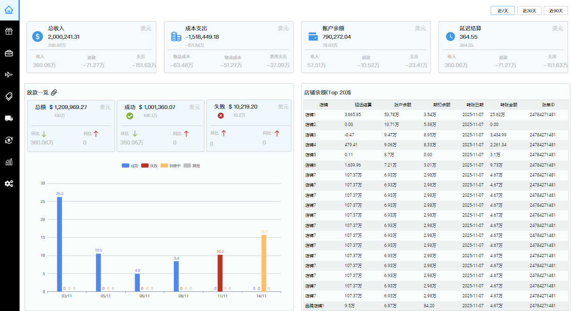Screen dimensions: 571x311
Task: Toggle the 转账中 series in chart legend
Action: [170, 166]
